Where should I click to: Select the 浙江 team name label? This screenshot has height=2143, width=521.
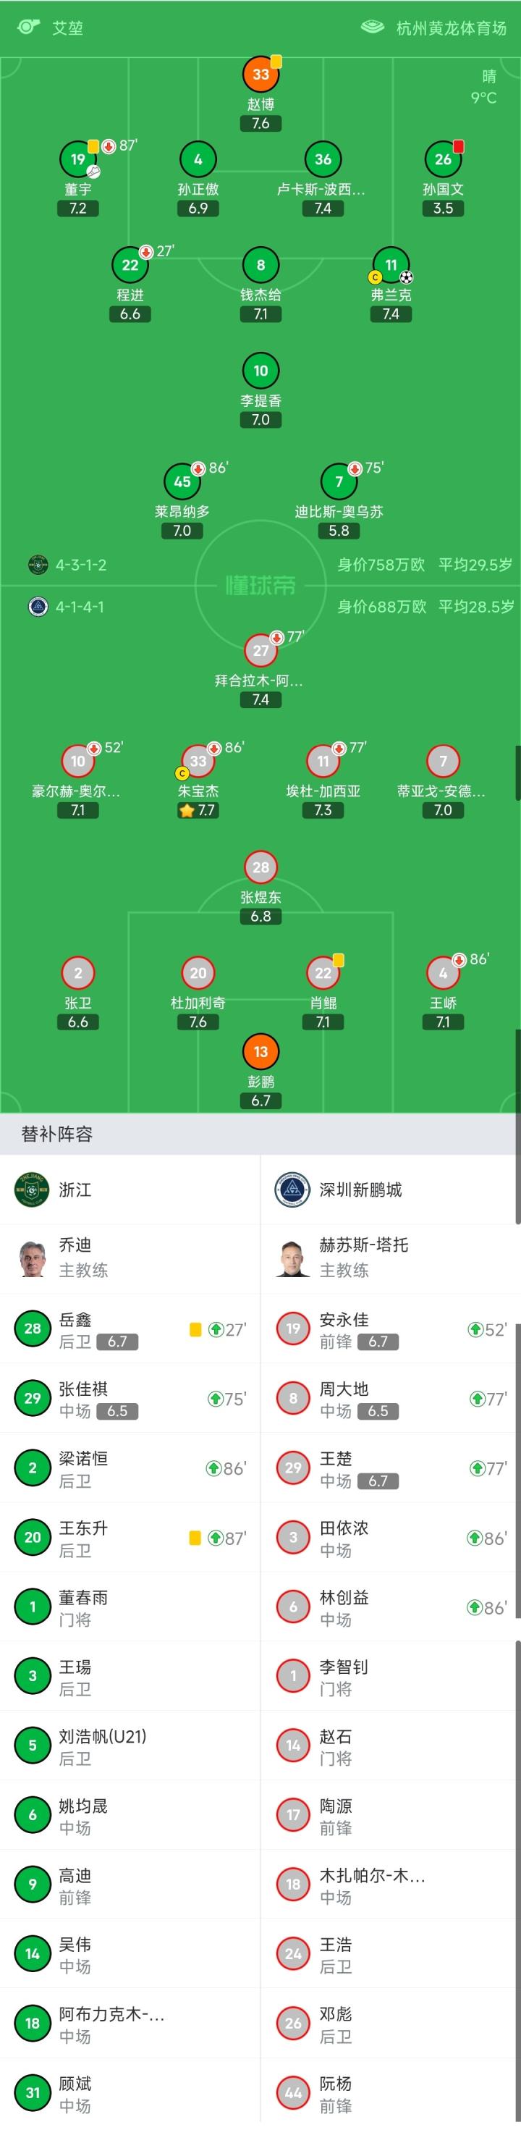coord(75,1190)
